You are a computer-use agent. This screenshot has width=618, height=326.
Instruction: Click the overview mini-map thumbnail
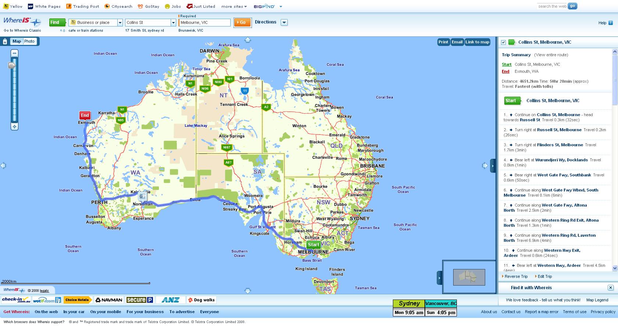[469, 277]
